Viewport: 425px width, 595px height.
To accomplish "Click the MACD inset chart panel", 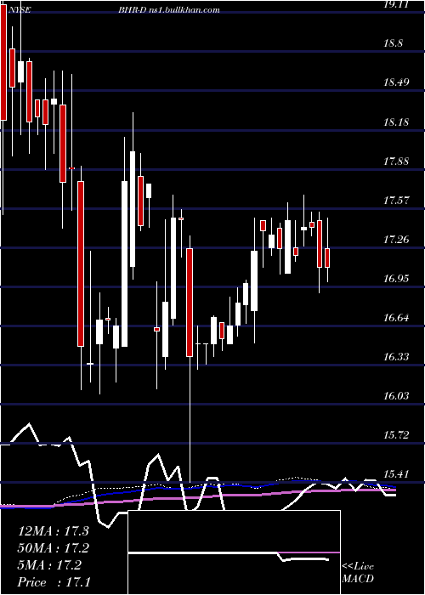I will (234, 552).
